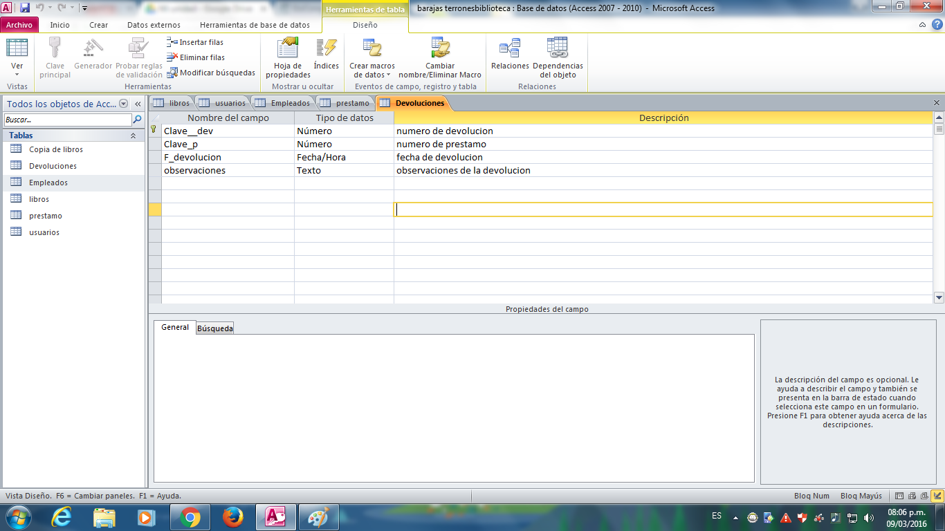Open the Archivo menu
The image size is (945, 531).
pyautogui.click(x=19, y=25)
